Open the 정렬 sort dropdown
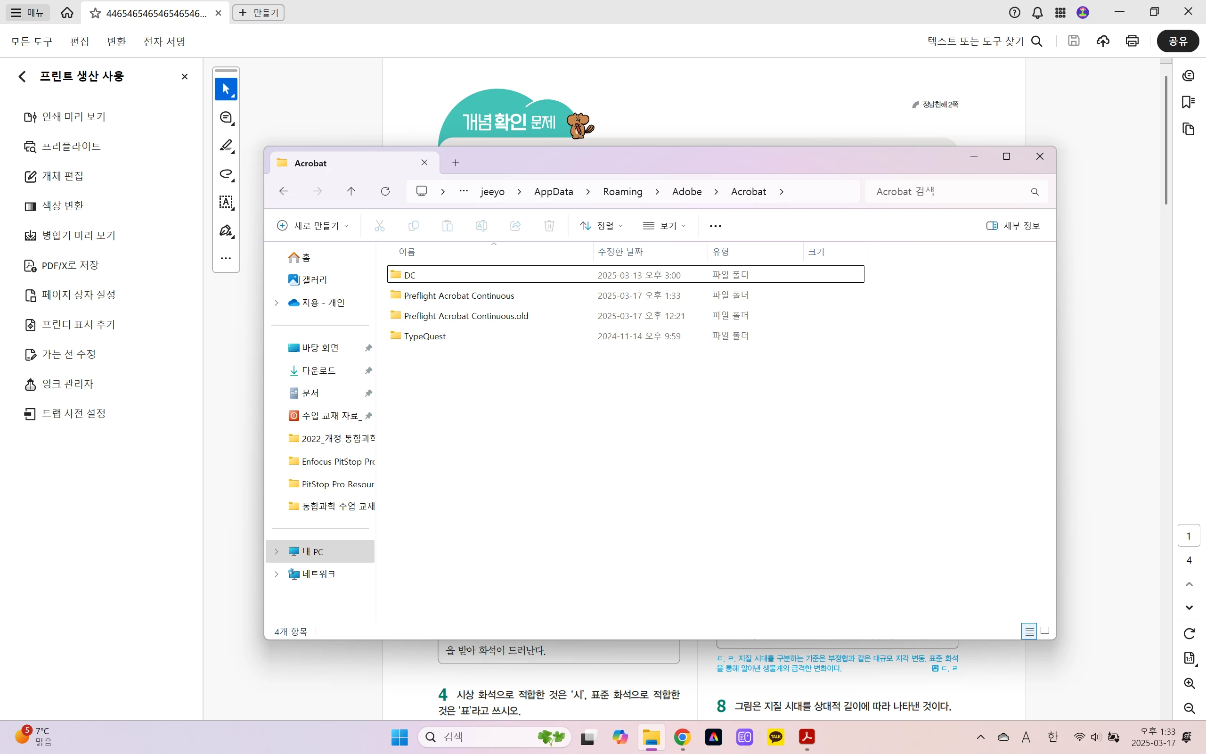Image resolution: width=1206 pixels, height=754 pixels. coord(601,226)
